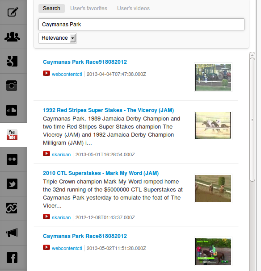Open the Race818082012 video thumbnail
Image resolution: width=261 pixels, height=271 pixels.
click(213, 251)
